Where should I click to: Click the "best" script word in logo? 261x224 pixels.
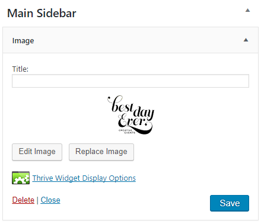(120, 104)
